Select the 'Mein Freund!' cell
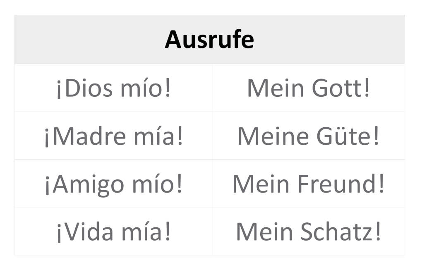Screen dimensions: 422x272 [308, 184]
